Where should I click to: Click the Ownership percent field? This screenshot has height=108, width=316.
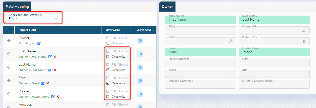tap(274, 30)
